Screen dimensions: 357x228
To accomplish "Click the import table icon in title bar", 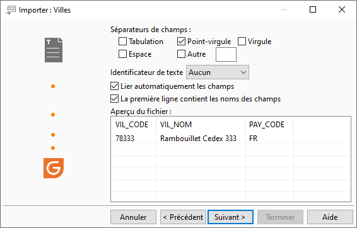I will pyautogui.click(x=11, y=10).
